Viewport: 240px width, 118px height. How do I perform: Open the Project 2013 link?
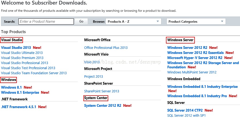click(94, 77)
